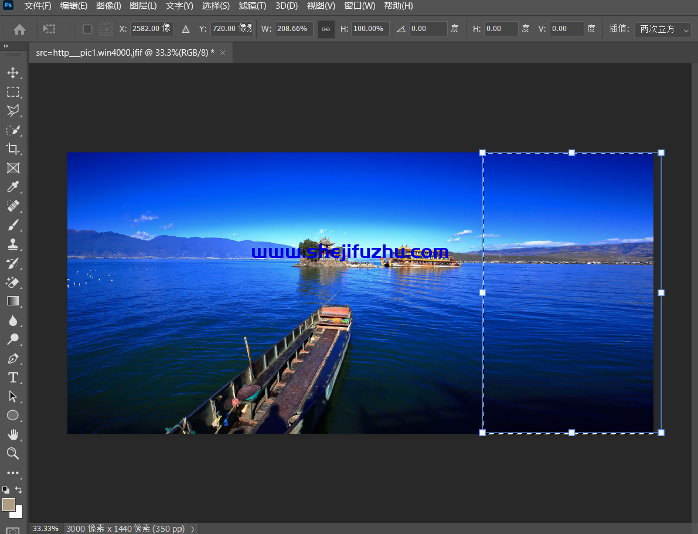Select the Horizontal Type tool
Image resolution: width=698 pixels, height=534 pixels.
tap(13, 377)
